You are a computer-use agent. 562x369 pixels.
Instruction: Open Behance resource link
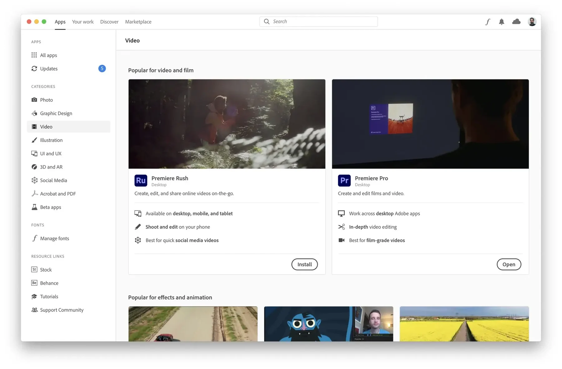tap(49, 283)
